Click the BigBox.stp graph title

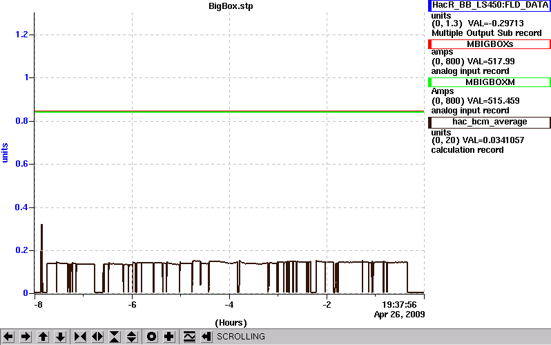tap(231, 6)
